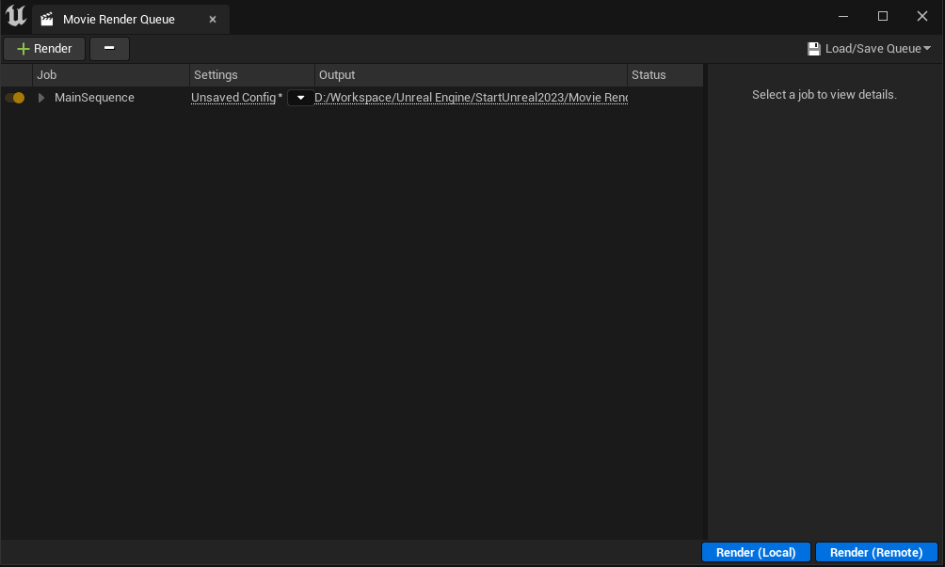Viewport: 945px width, 567px height.
Task: Click the Output column header
Action: [x=471, y=75]
